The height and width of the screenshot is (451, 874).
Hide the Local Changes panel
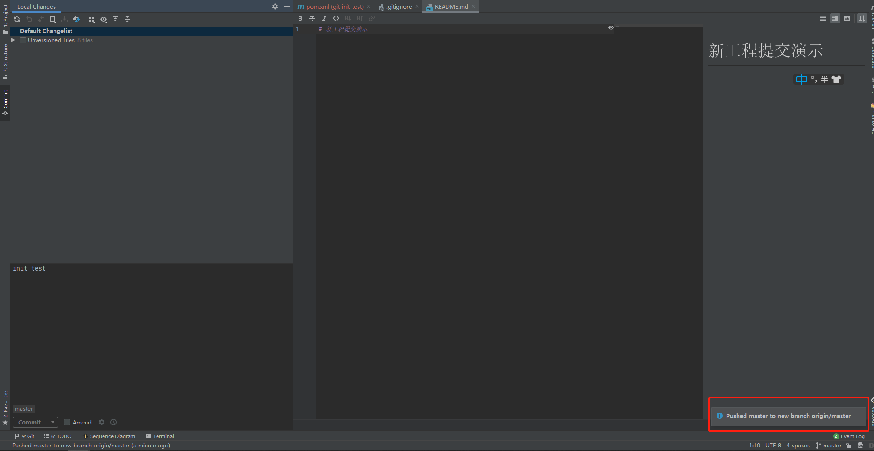287,6
